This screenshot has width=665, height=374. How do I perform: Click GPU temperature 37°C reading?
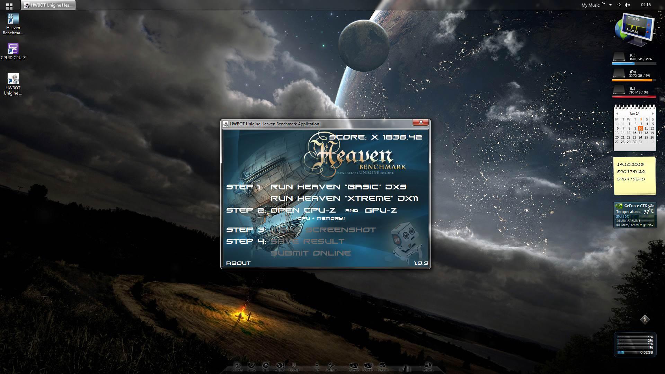click(648, 212)
